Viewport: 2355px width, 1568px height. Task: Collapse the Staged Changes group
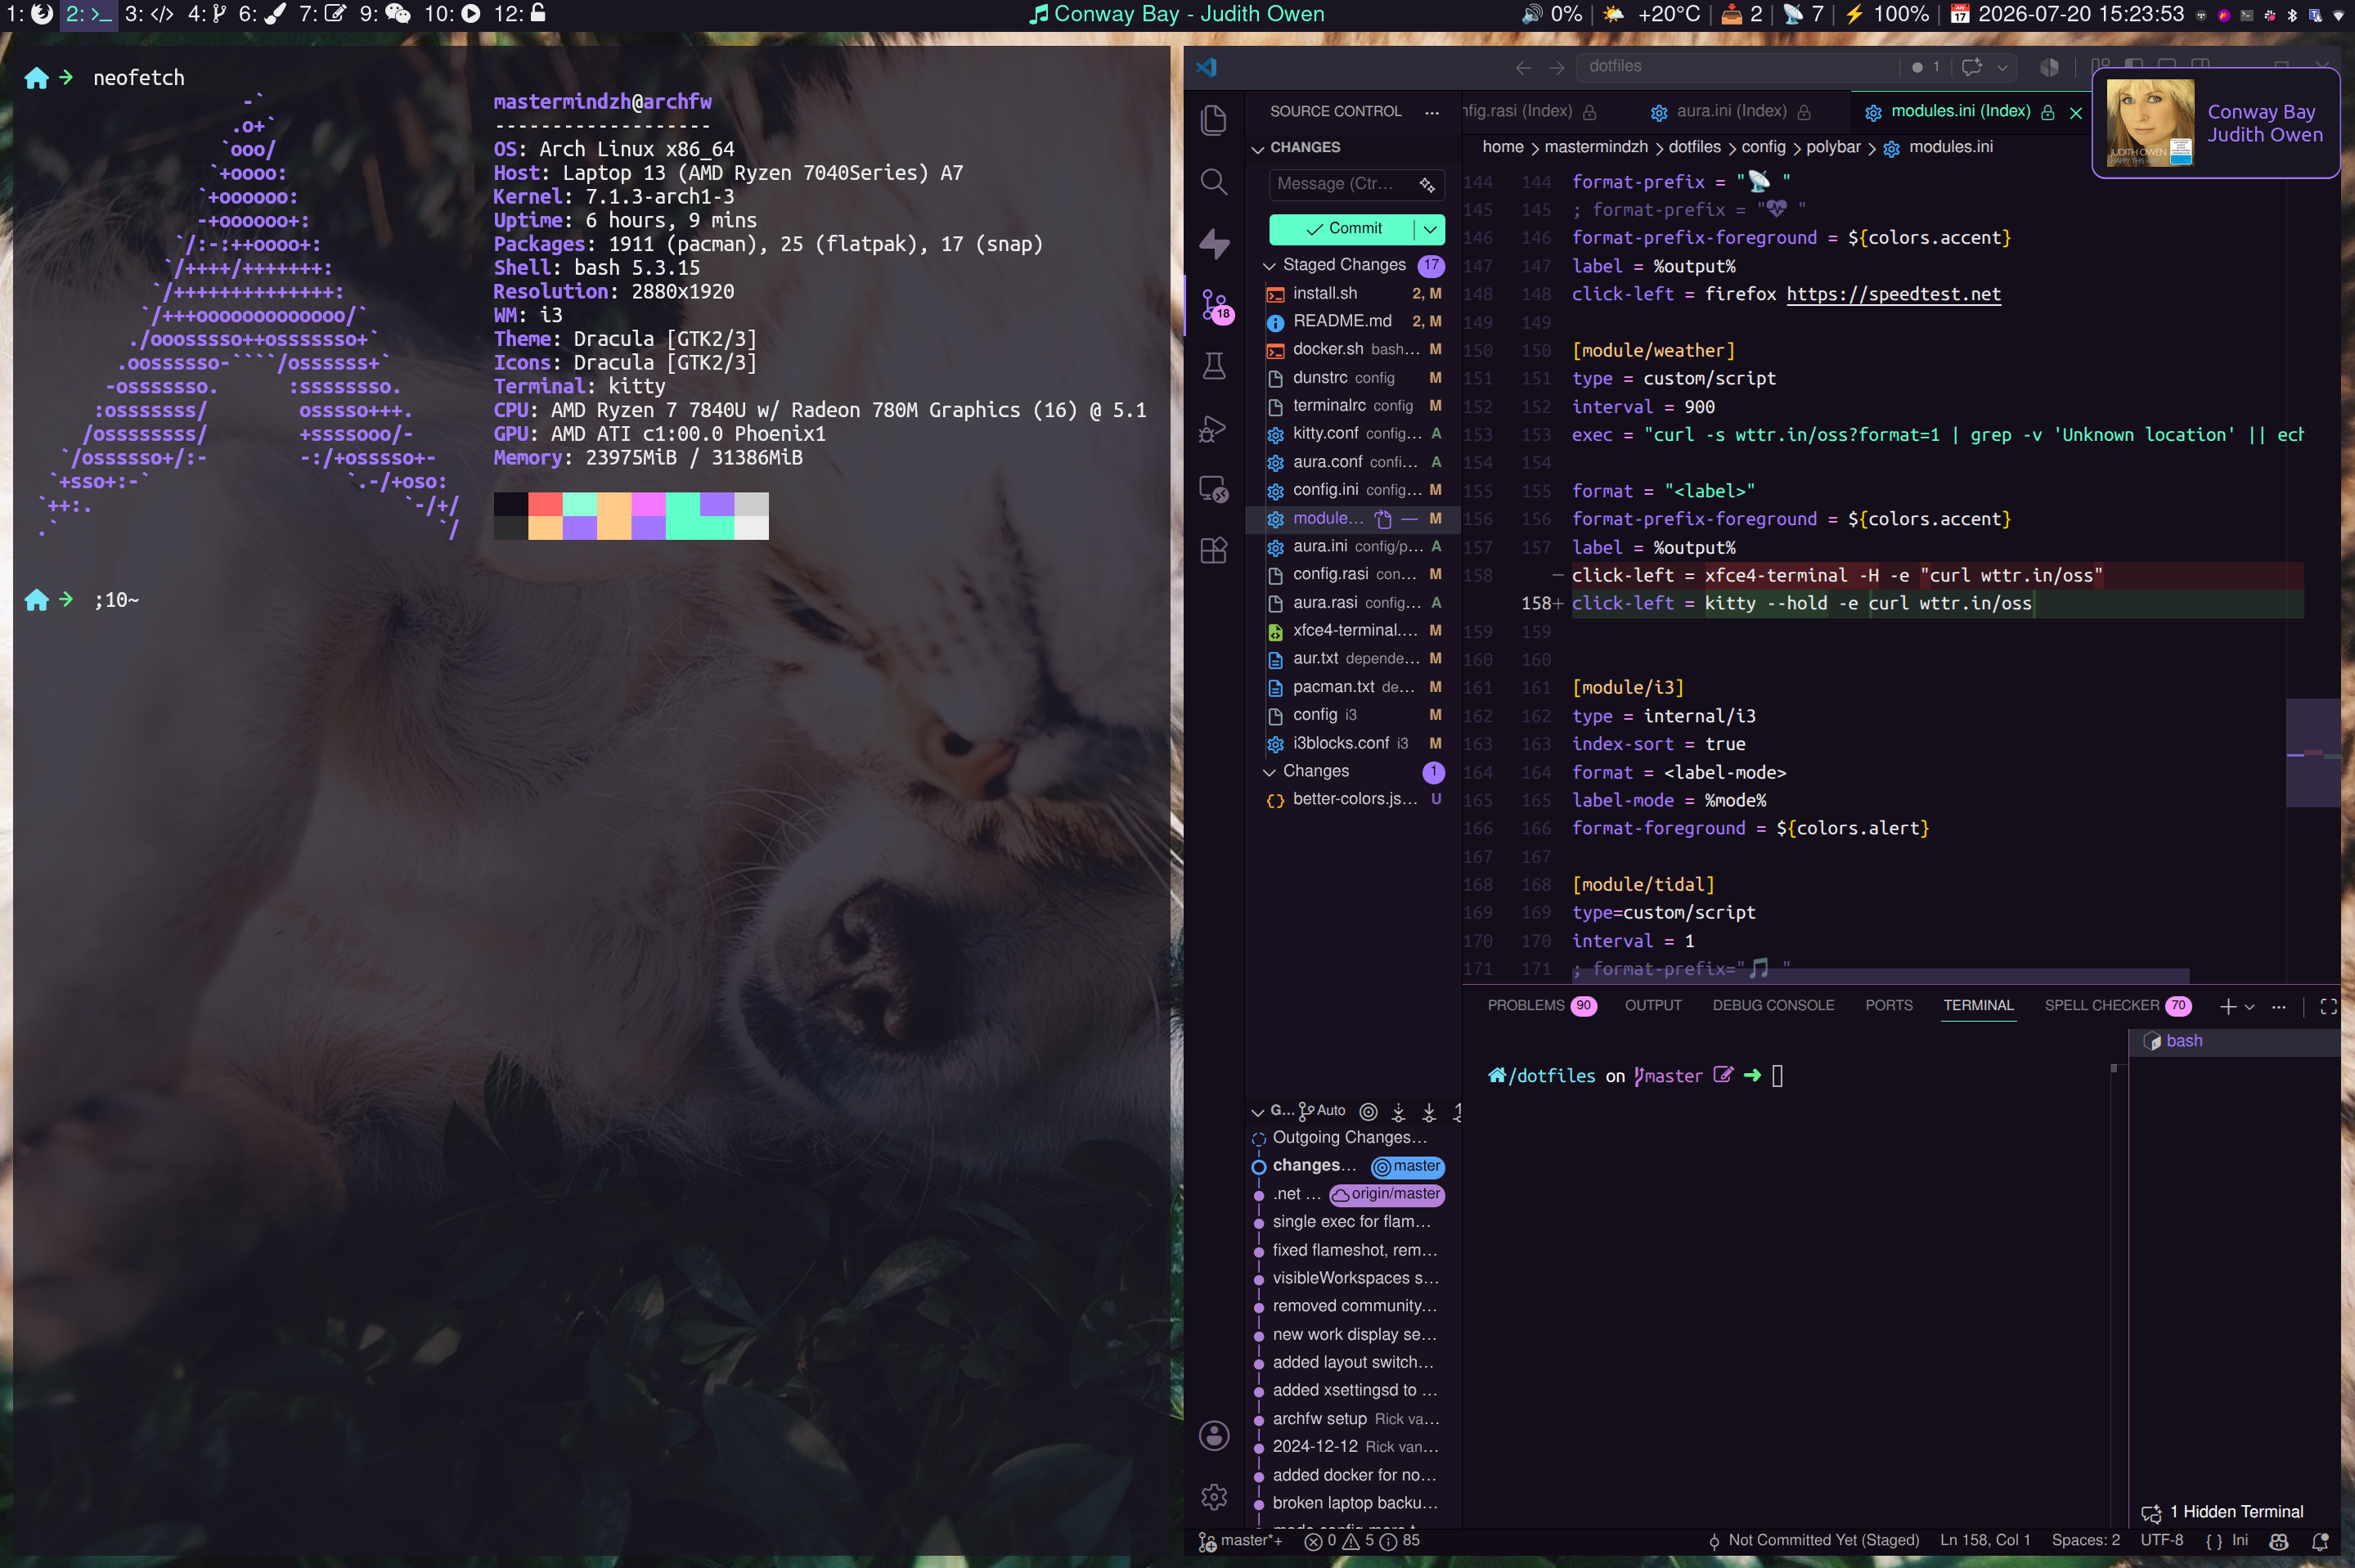1269,265
